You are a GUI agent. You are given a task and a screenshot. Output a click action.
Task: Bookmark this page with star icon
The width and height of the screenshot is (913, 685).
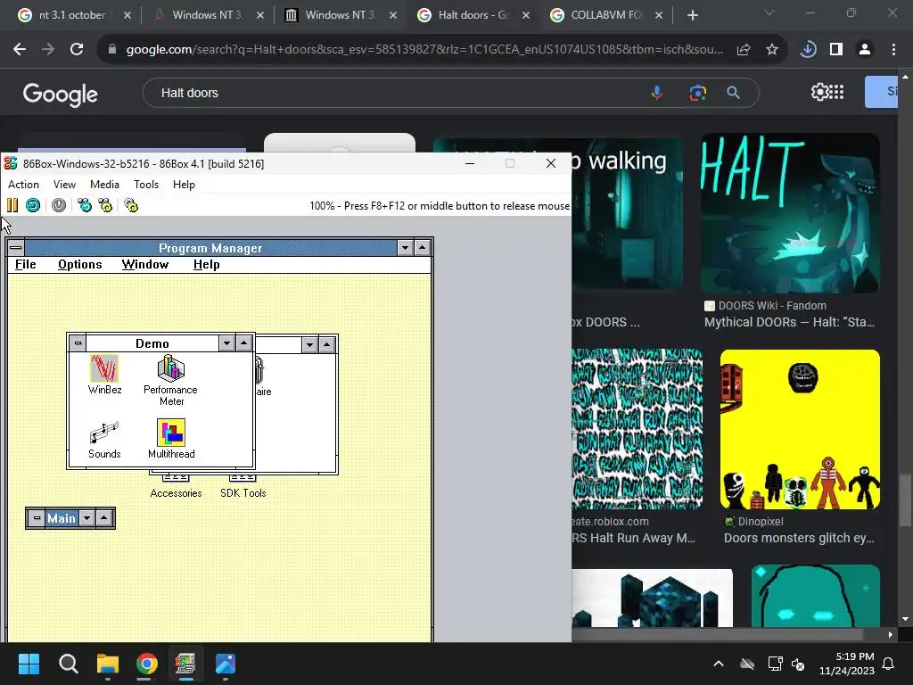tap(772, 50)
